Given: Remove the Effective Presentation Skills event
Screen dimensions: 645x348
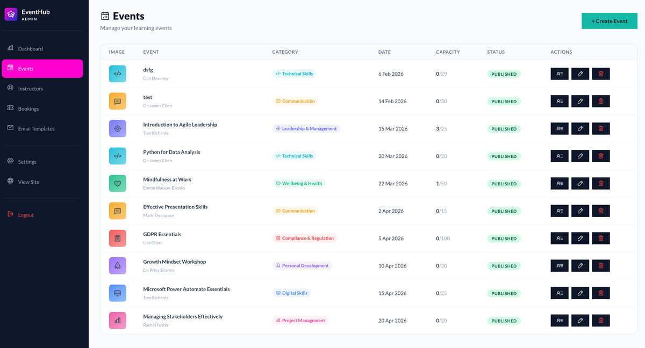Looking at the screenshot, I should [x=601, y=211].
